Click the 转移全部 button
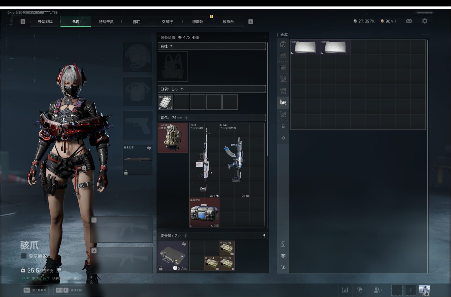 [69, 290]
